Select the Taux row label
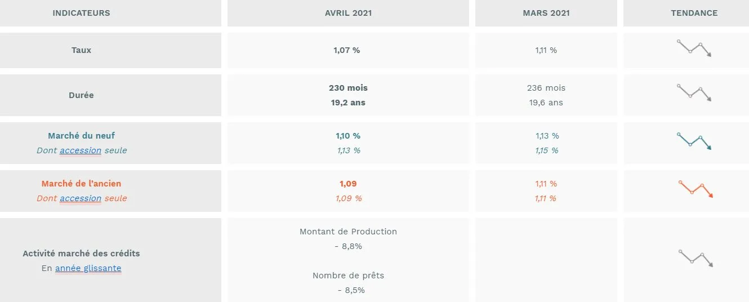The image size is (749, 302). [81, 50]
